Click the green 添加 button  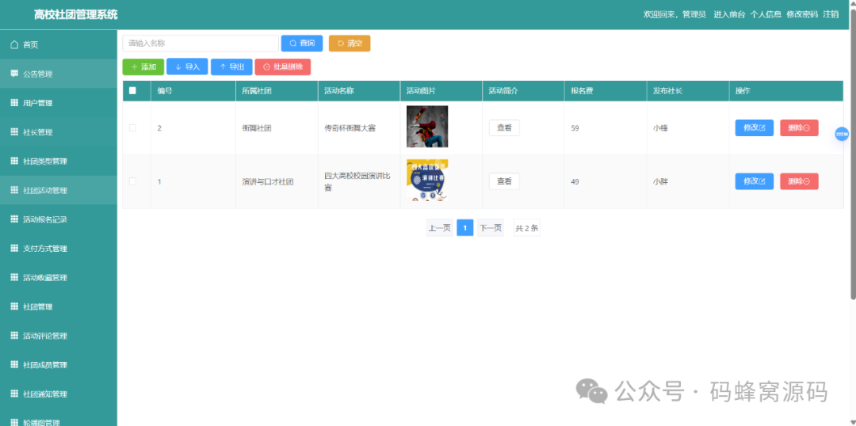point(143,67)
